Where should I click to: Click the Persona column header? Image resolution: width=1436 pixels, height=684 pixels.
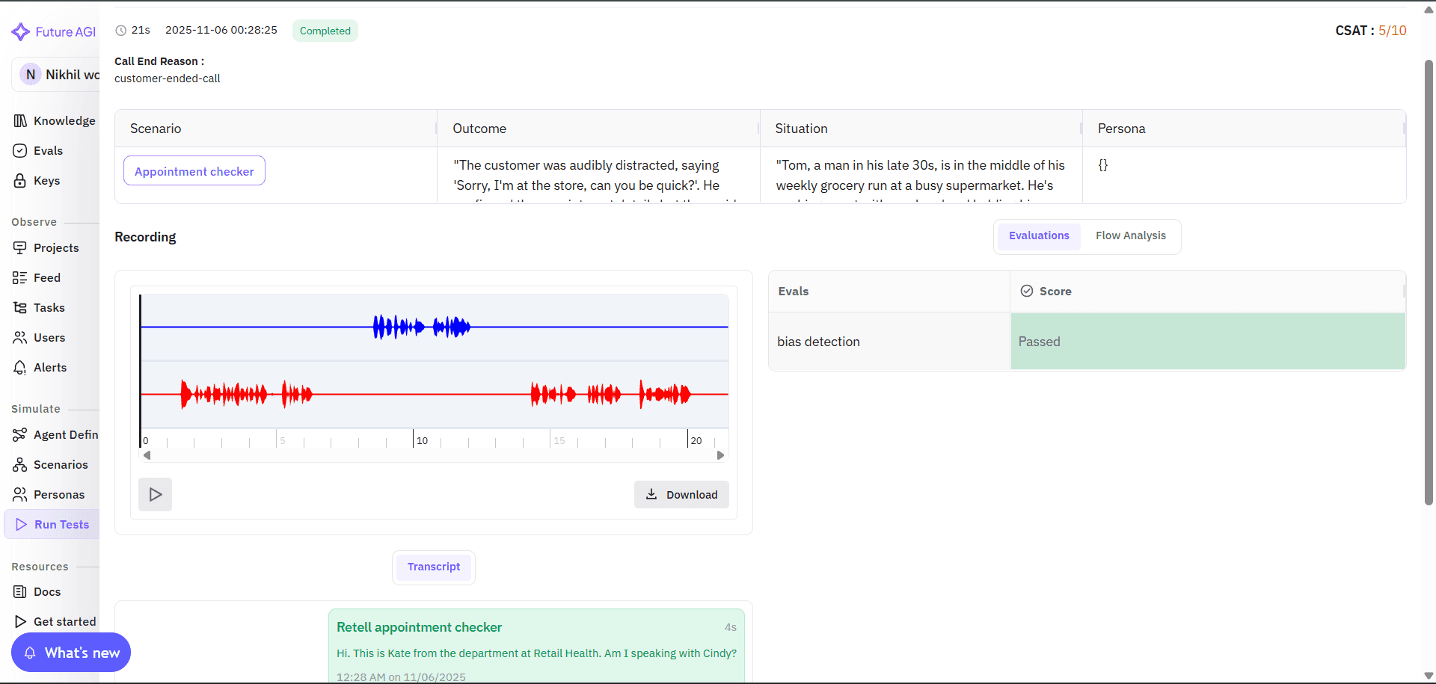[x=1244, y=129]
